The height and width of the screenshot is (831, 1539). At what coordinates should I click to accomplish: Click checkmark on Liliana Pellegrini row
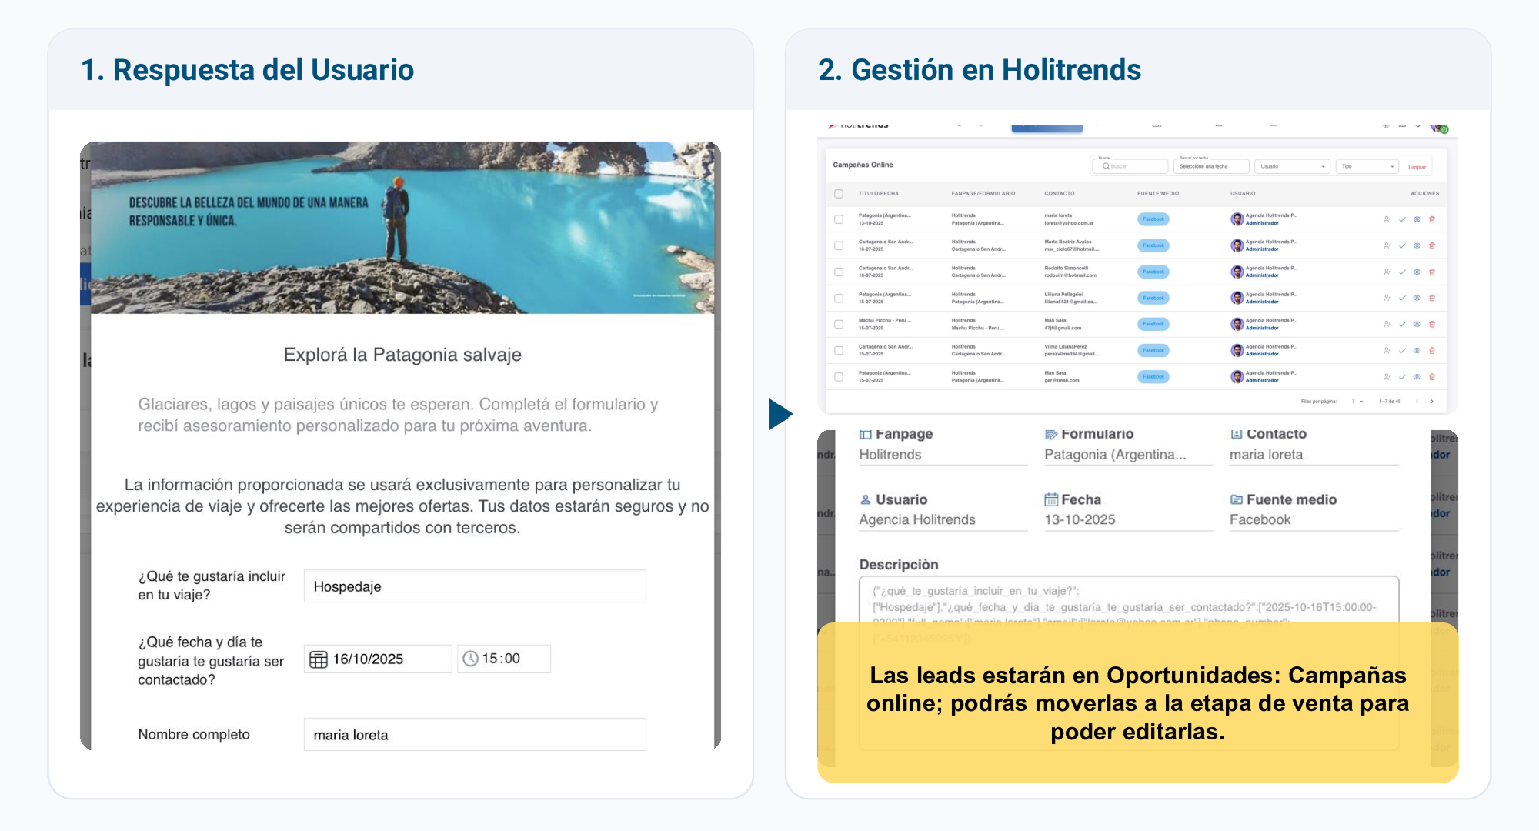[1402, 298]
